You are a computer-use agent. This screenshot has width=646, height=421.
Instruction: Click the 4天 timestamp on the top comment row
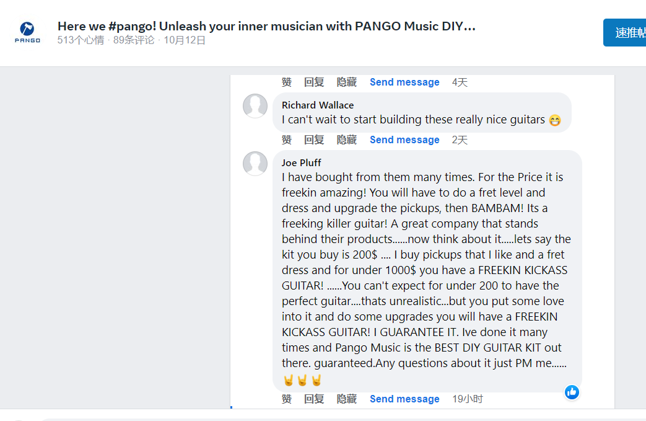[460, 82]
